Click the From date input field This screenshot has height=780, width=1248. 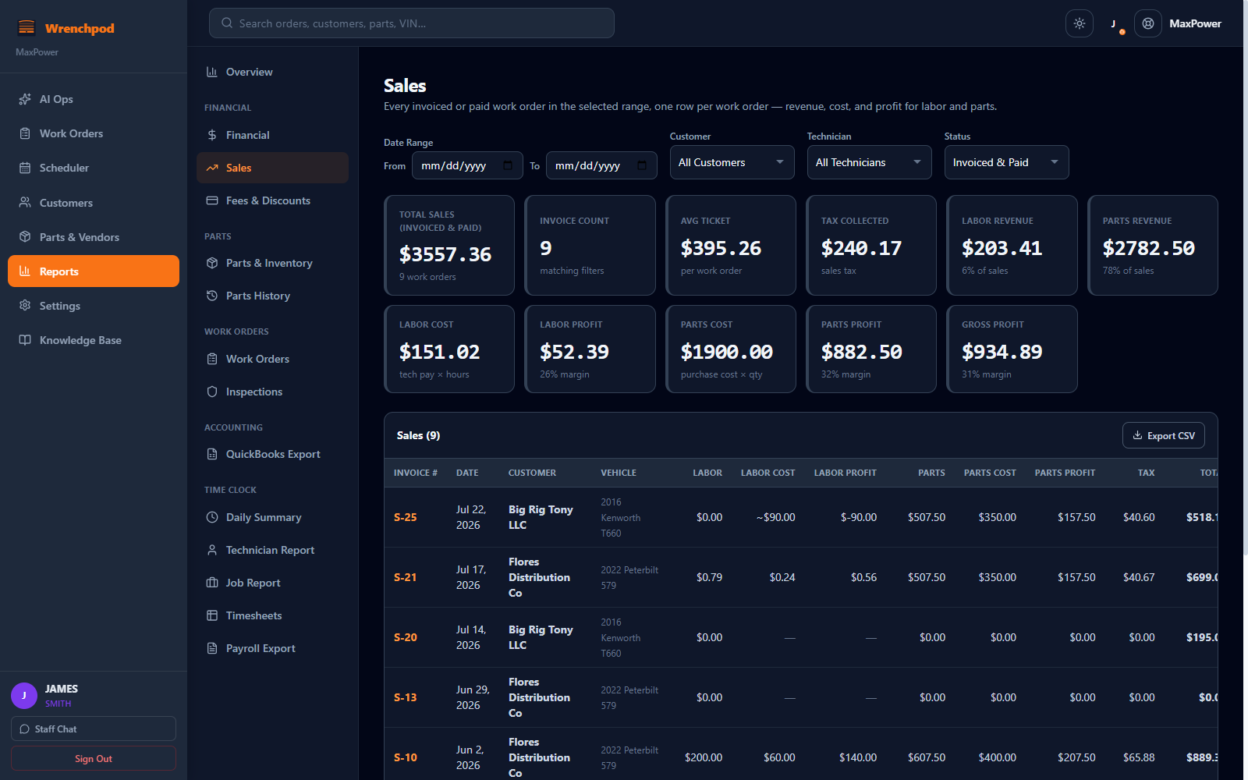[x=467, y=165]
